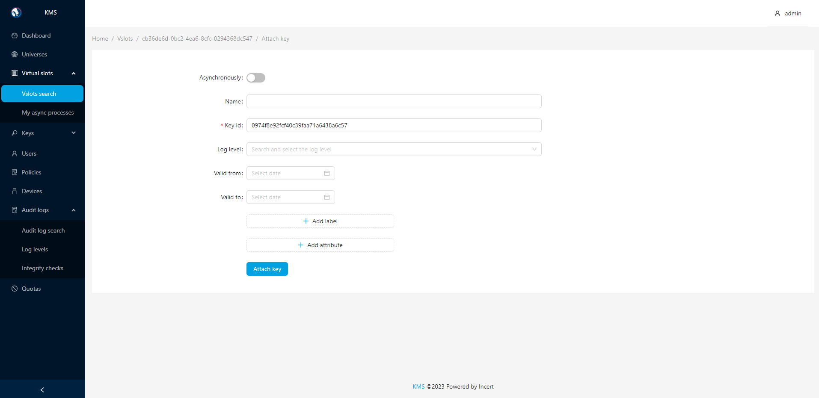Click the Valid from date input
819x398 pixels.
pos(291,173)
